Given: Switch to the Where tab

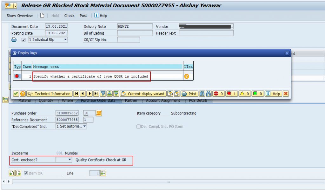Looking at the screenshot, I should pyautogui.click(x=68, y=101).
